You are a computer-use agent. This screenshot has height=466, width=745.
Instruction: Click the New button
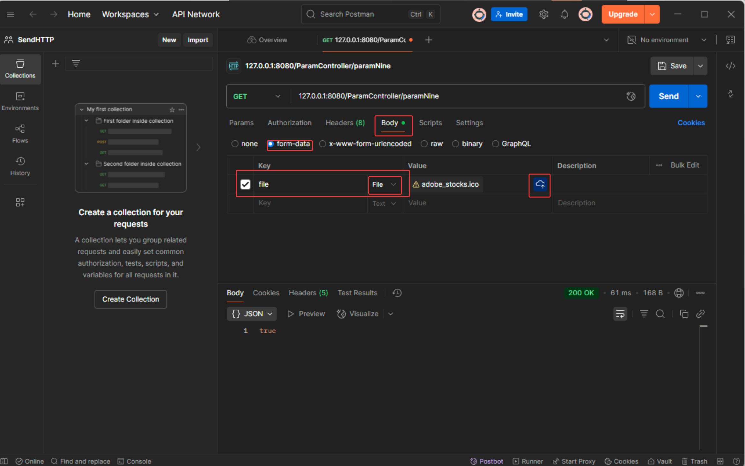coord(169,40)
